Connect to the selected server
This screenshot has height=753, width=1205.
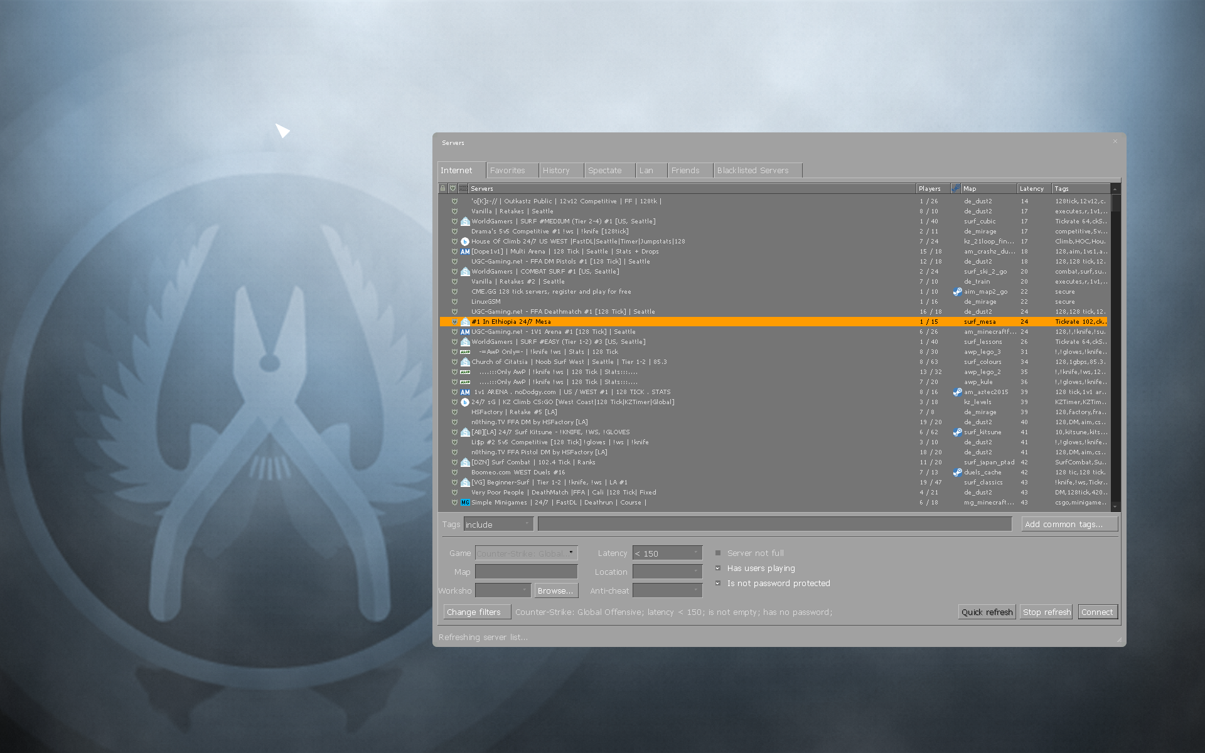[1097, 612]
